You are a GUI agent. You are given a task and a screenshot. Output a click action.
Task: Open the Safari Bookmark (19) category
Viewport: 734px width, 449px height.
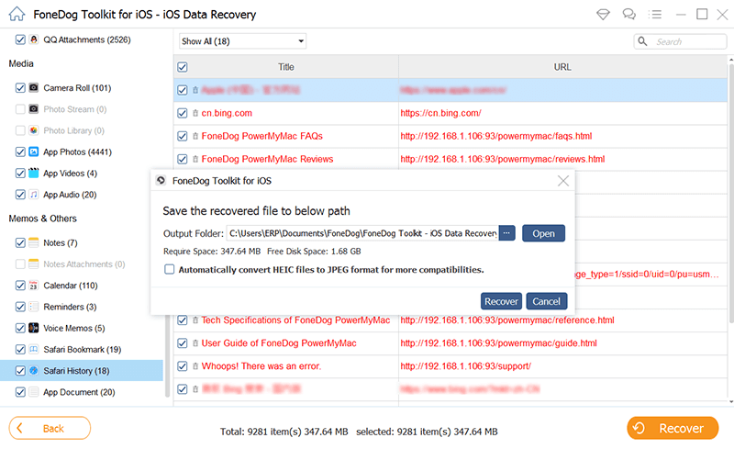click(x=82, y=350)
